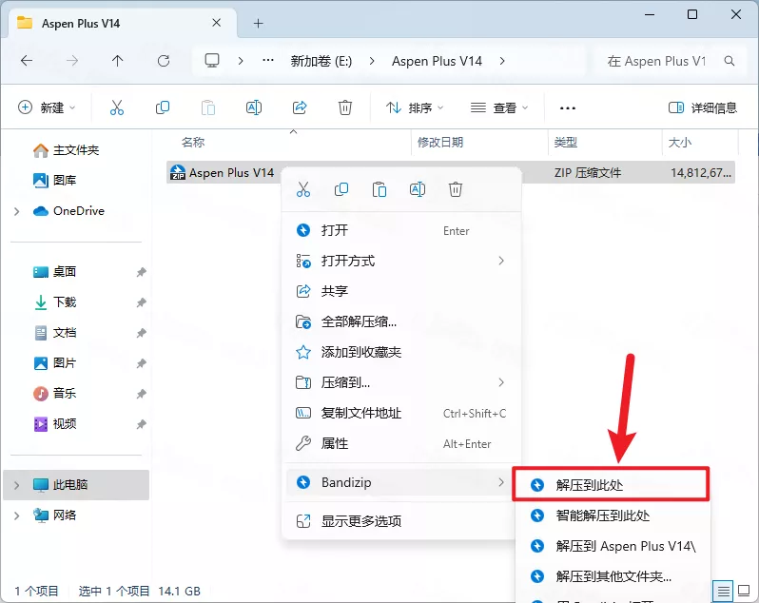The width and height of the screenshot is (759, 603).
Task: Switch to large icons view in status bar
Action: 745,591
